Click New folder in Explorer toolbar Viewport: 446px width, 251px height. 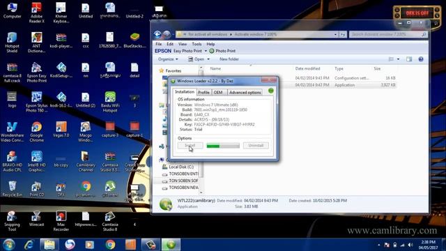[229, 59]
